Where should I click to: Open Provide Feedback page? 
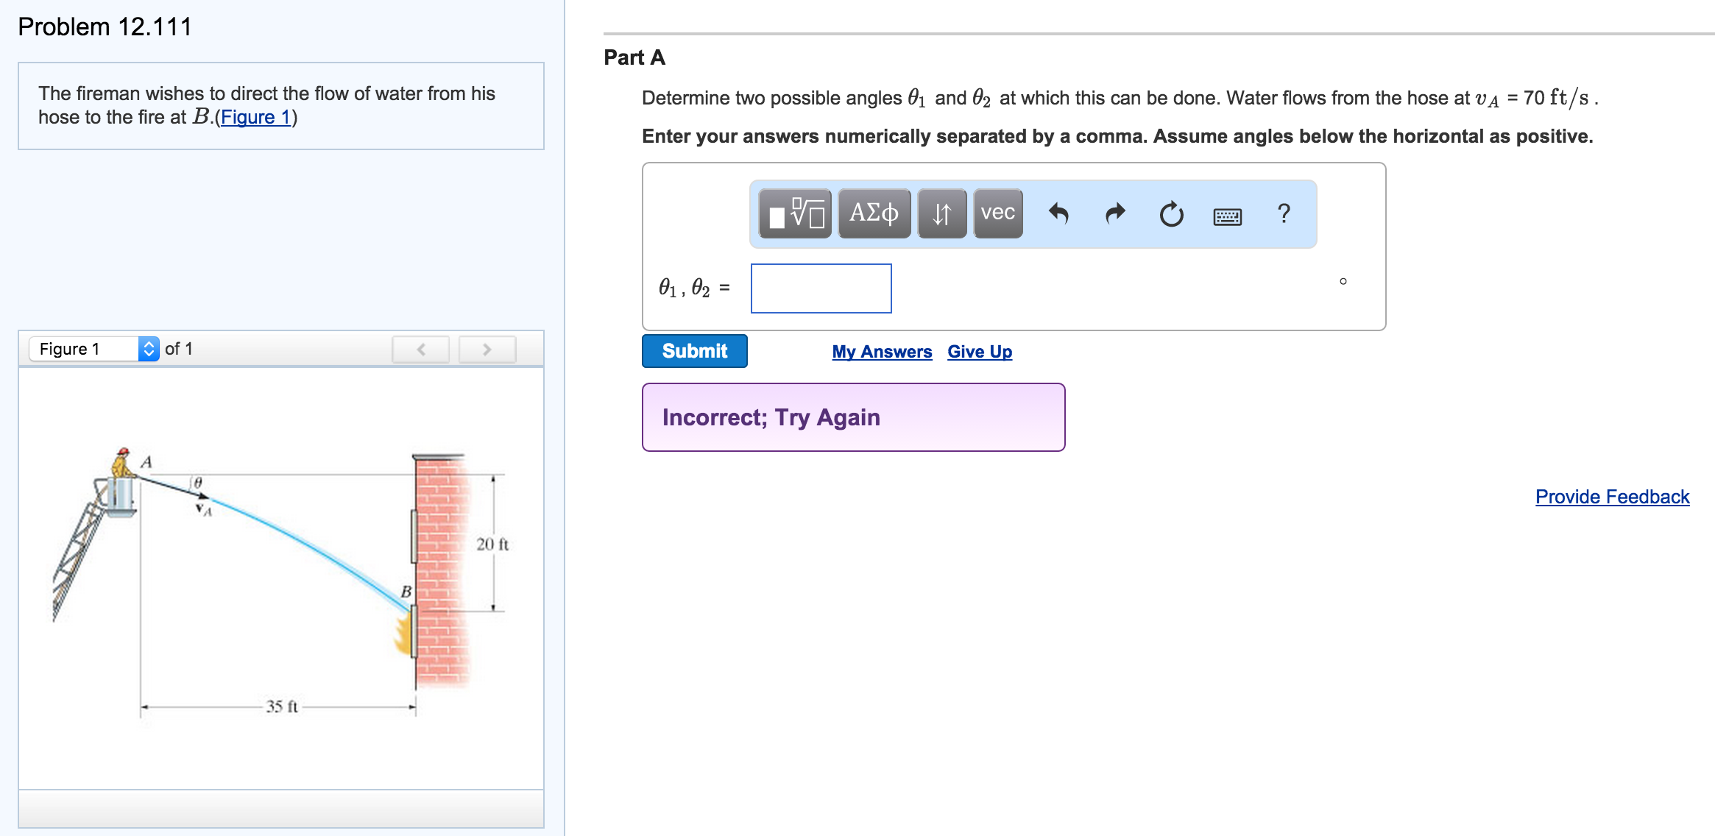1613,497
